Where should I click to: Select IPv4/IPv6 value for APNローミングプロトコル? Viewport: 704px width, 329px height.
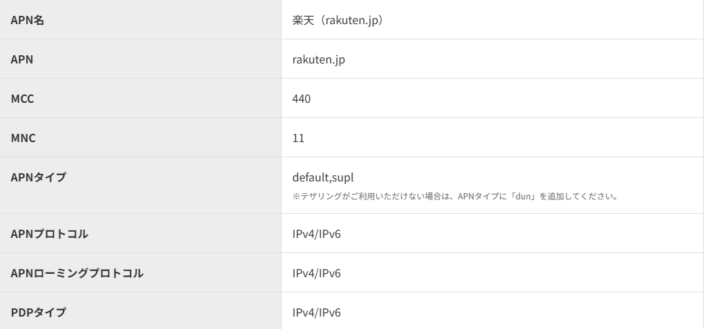point(316,273)
